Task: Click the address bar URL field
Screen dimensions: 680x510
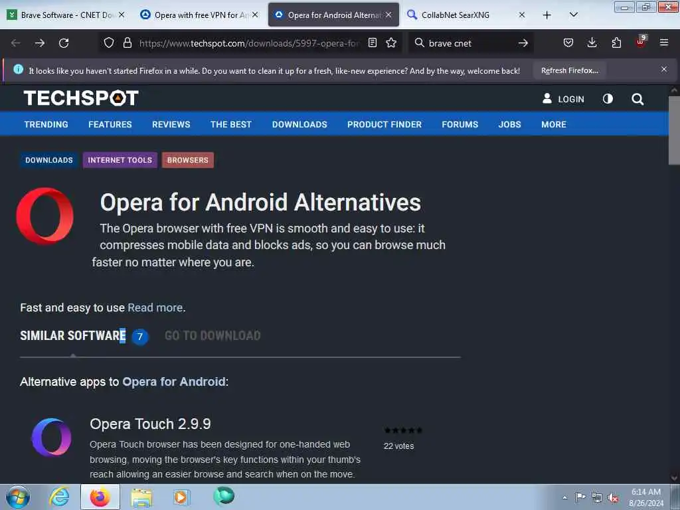Action: click(x=250, y=43)
